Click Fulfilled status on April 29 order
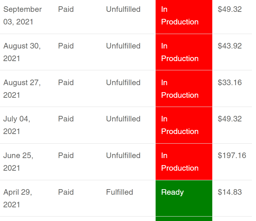The width and height of the screenshot is (256, 221). point(120,192)
